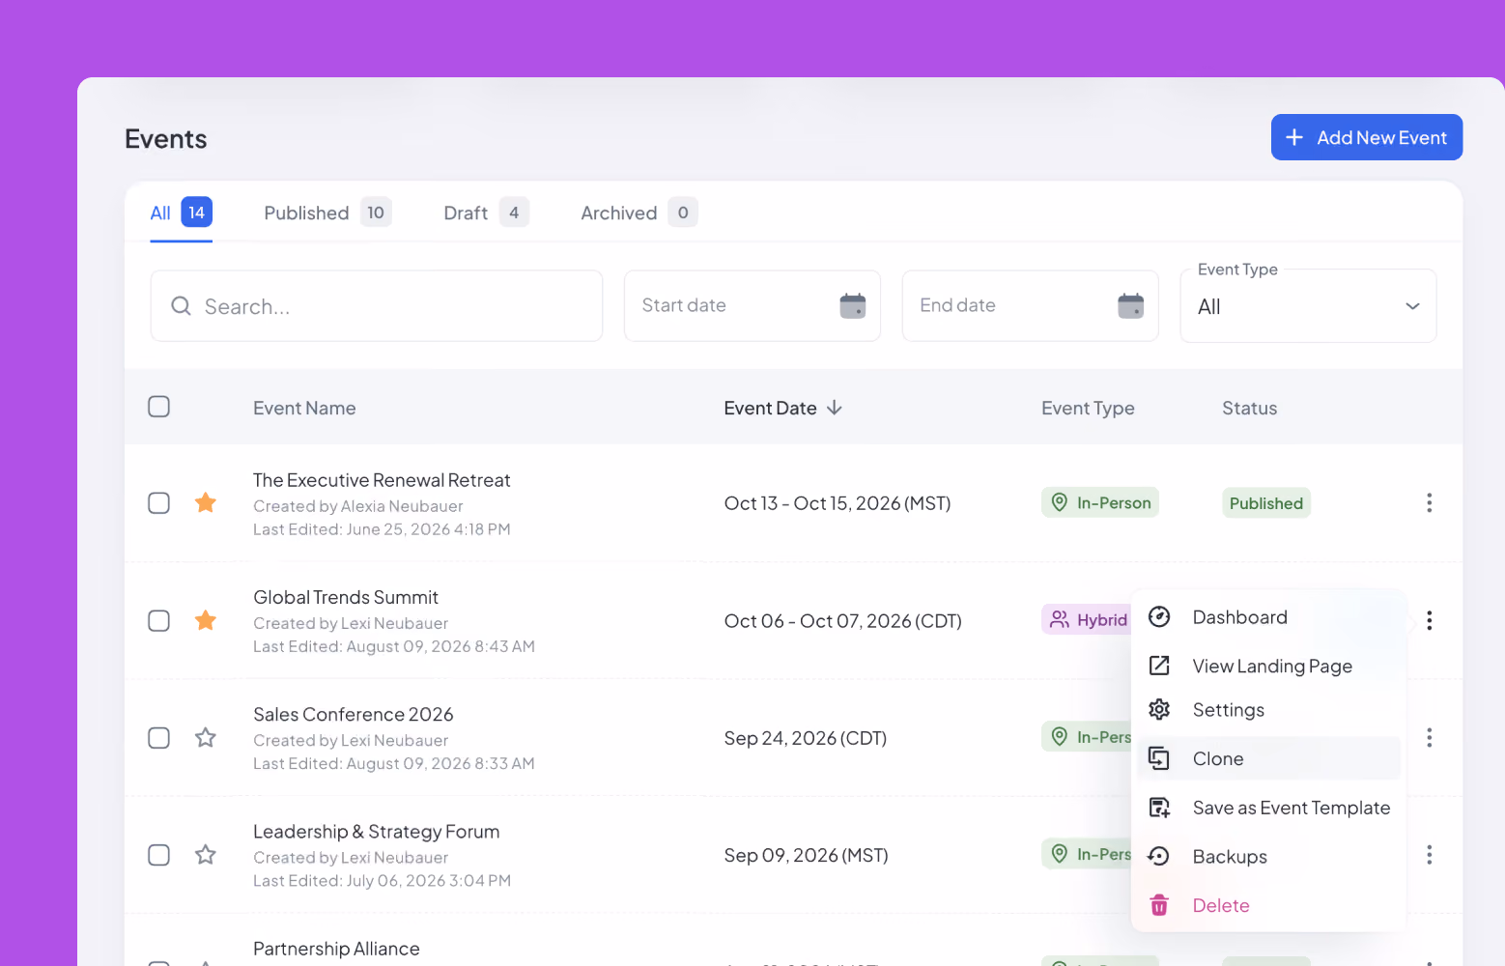Viewport: 1505px width, 966px height.
Task: Choose Backups from the context menu
Action: point(1269,856)
